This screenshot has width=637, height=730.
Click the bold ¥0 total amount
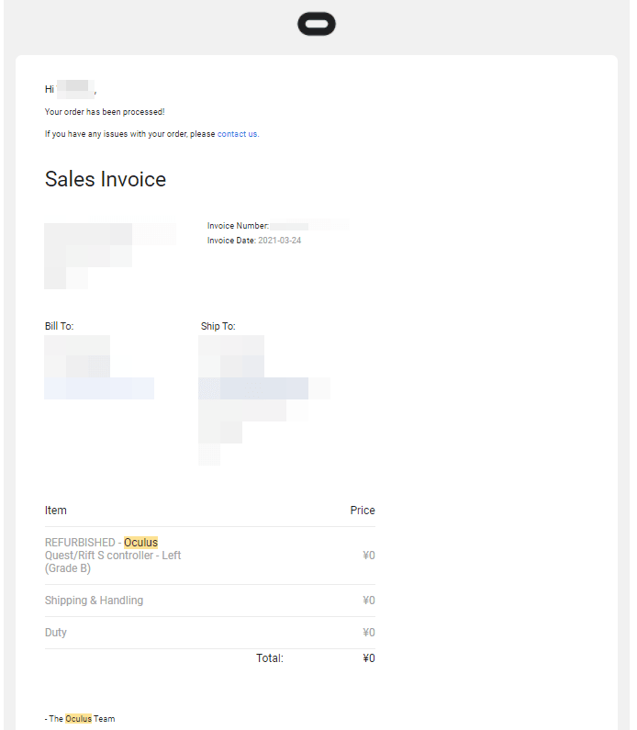tap(369, 658)
